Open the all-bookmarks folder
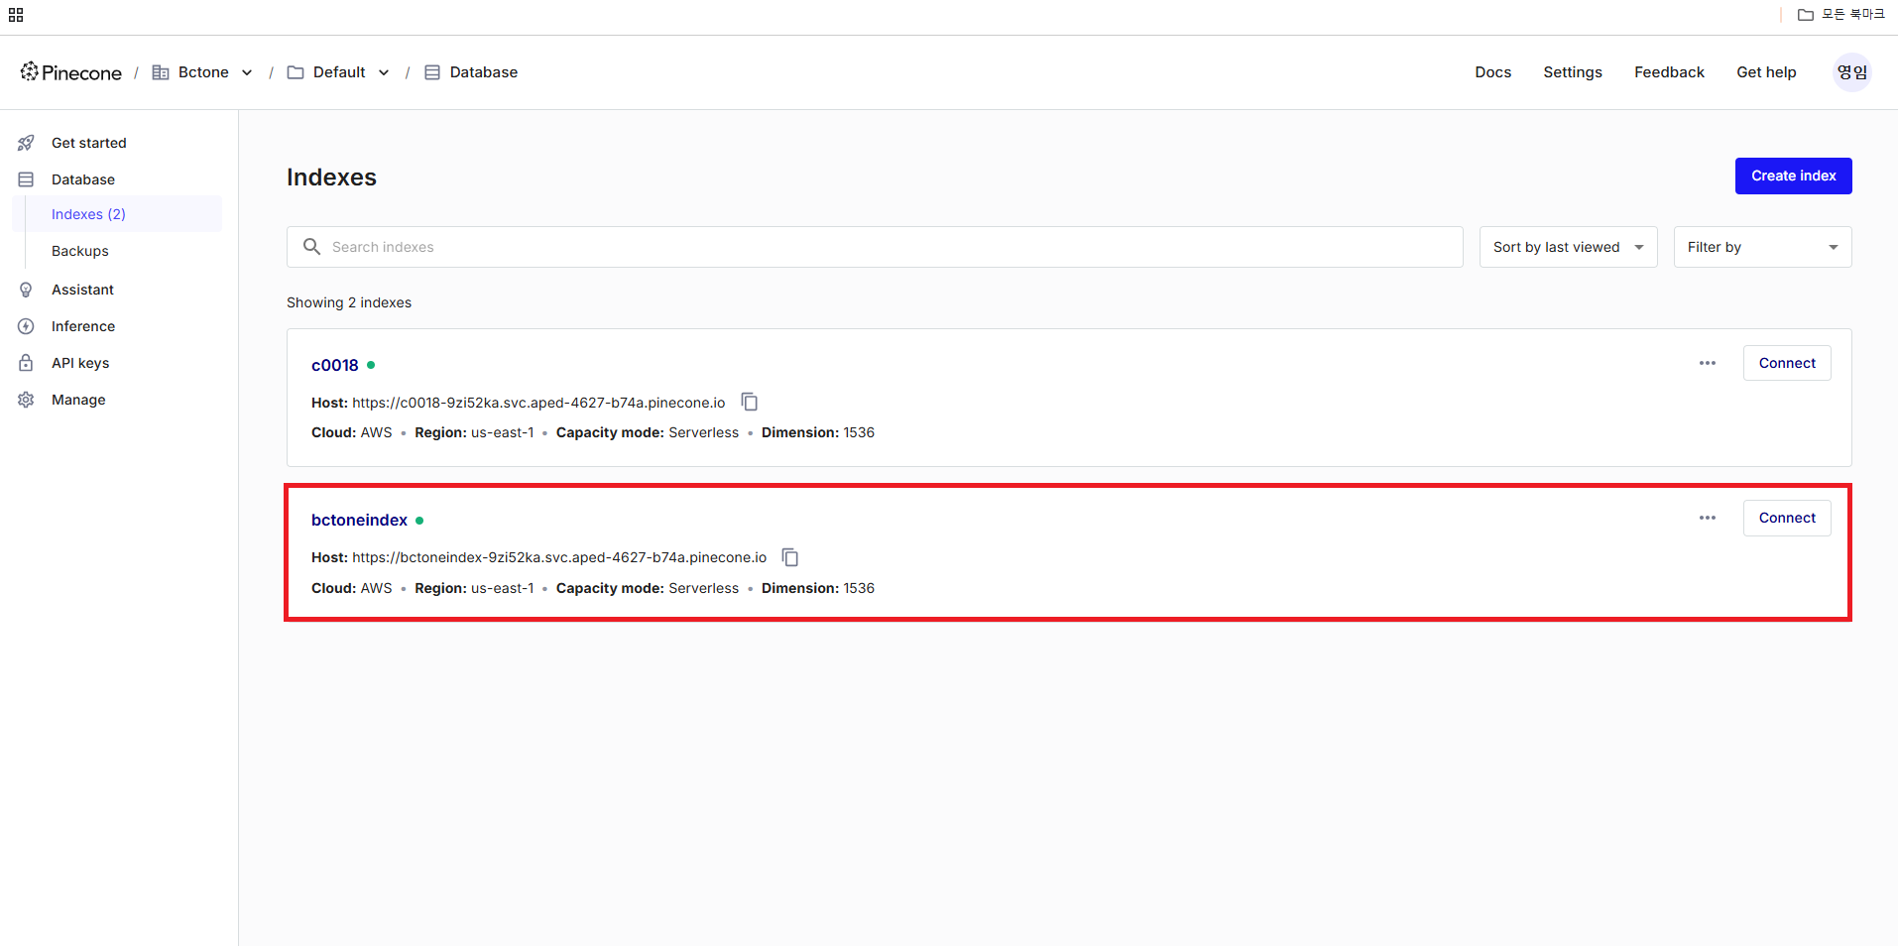The width and height of the screenshot is (1898, 946). tap(1840, 14)
